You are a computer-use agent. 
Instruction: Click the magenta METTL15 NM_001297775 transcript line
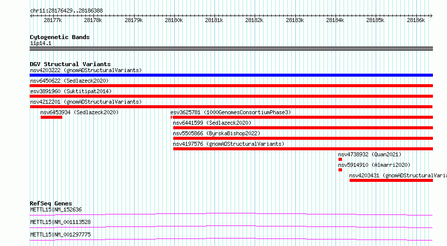231,239
